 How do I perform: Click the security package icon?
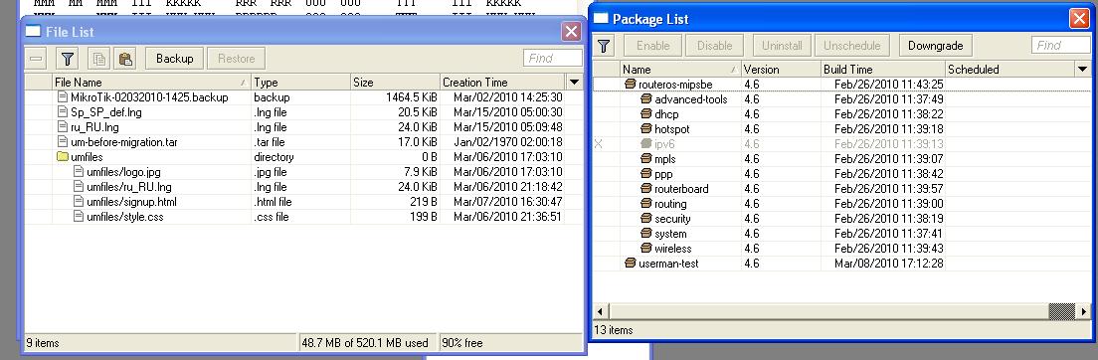pos(646,219)
